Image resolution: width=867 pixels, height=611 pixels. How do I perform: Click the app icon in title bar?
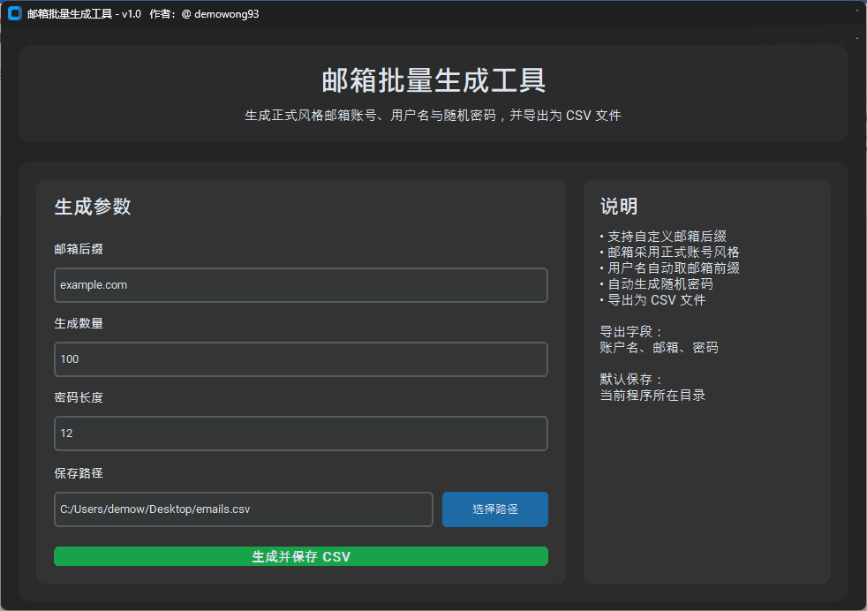click(x=14, y=14)
